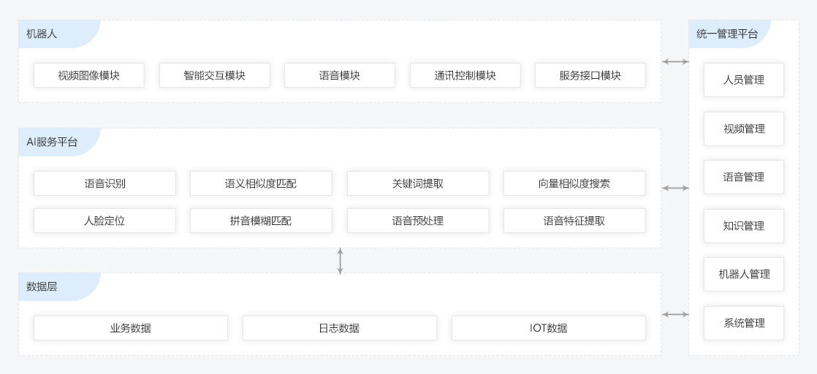Open 知识管理 in management platform

tap(743, 226)
